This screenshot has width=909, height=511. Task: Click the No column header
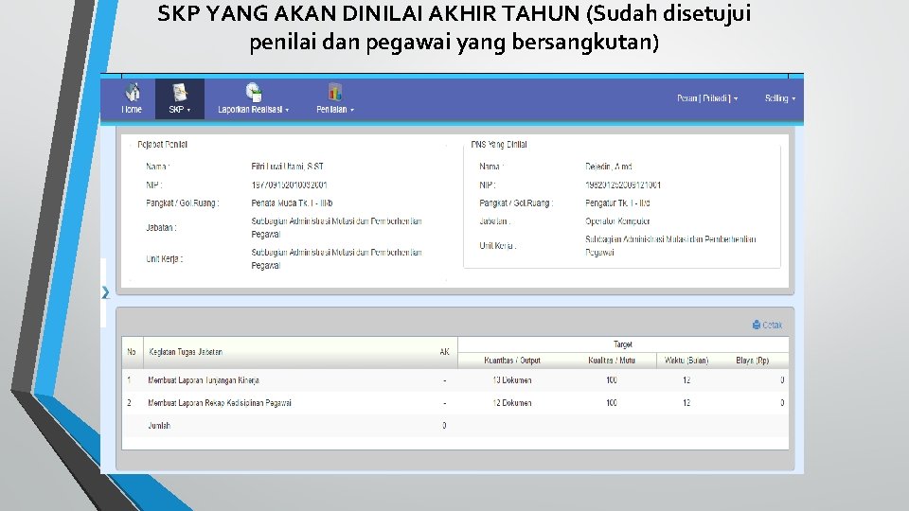point(132,352)
